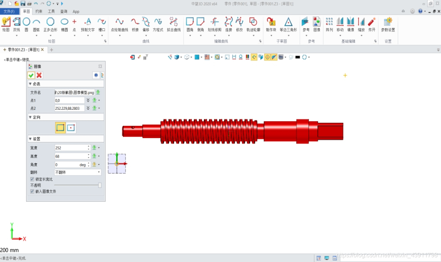Screen dimensions: 441x262
Task: Click the 绘图 draw tool
Action: click(6, 25)
